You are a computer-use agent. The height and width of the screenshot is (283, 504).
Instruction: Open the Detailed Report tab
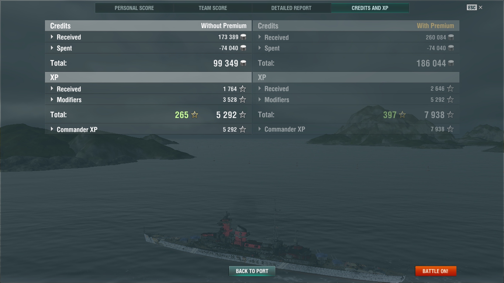(x=291, y=8)
